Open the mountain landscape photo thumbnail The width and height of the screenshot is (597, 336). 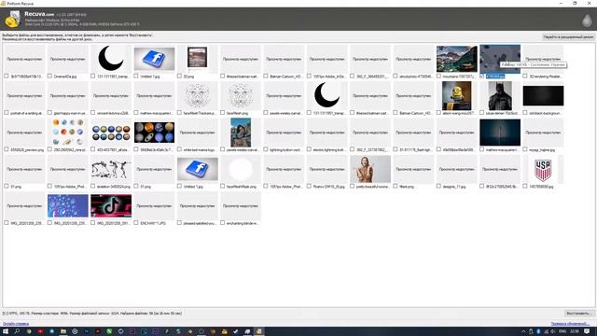[456, 59]
